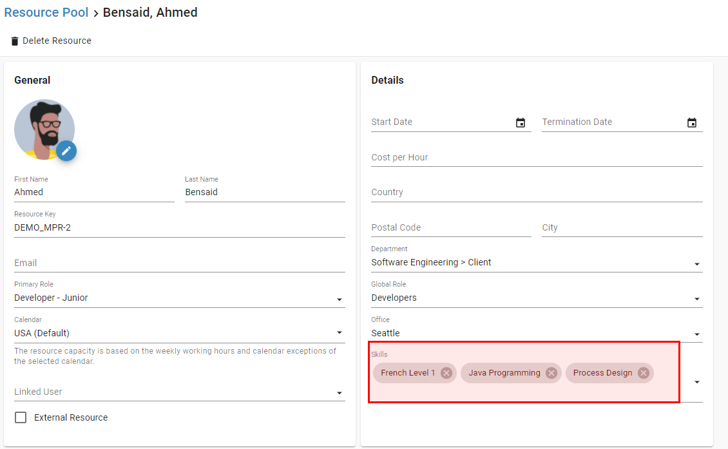Remove French Level 1 skill chip
The height and width of the screenshot is (449, 728).
click(x=446, y=373)
